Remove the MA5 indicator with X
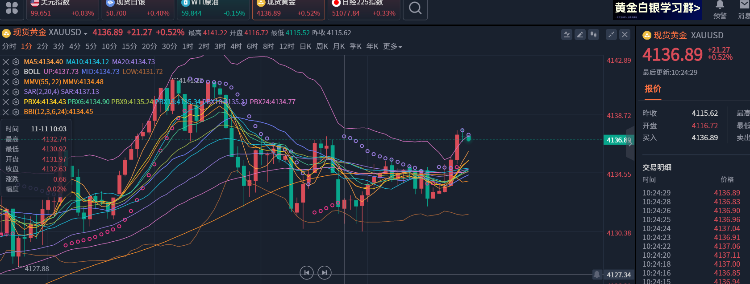 (6, 62)
